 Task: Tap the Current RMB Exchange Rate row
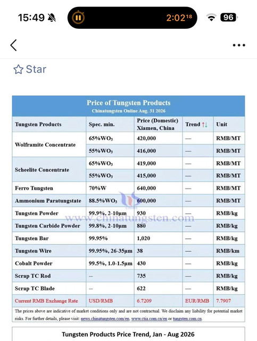pos(128,301)
